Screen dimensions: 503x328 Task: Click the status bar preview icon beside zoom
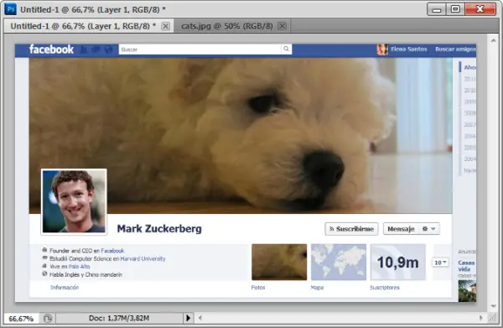click(48, 319)
